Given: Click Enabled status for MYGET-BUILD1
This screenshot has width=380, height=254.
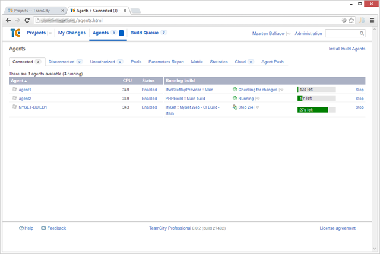Looking at the screenshot, I should coord(149,107).
